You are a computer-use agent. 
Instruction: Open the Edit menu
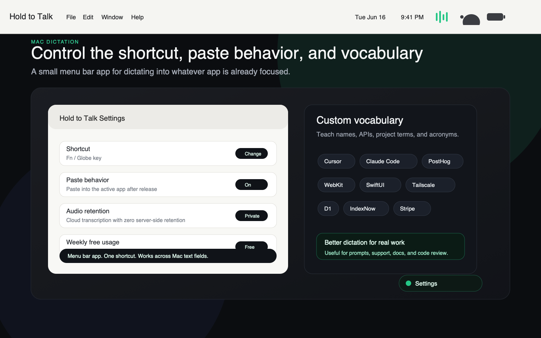click(x=88, y=17)
